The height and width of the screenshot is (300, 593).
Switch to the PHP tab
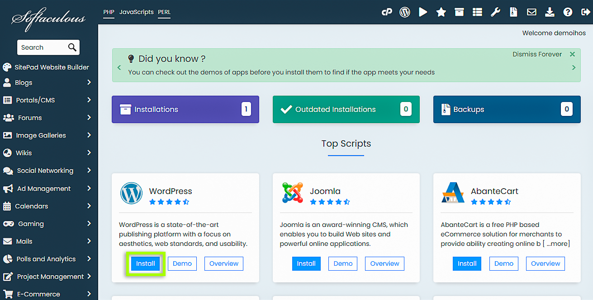coord(109,12)
